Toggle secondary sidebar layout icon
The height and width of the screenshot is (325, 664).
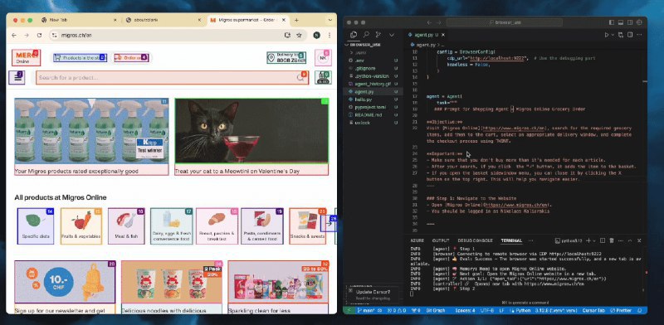[x=630, y=22]
